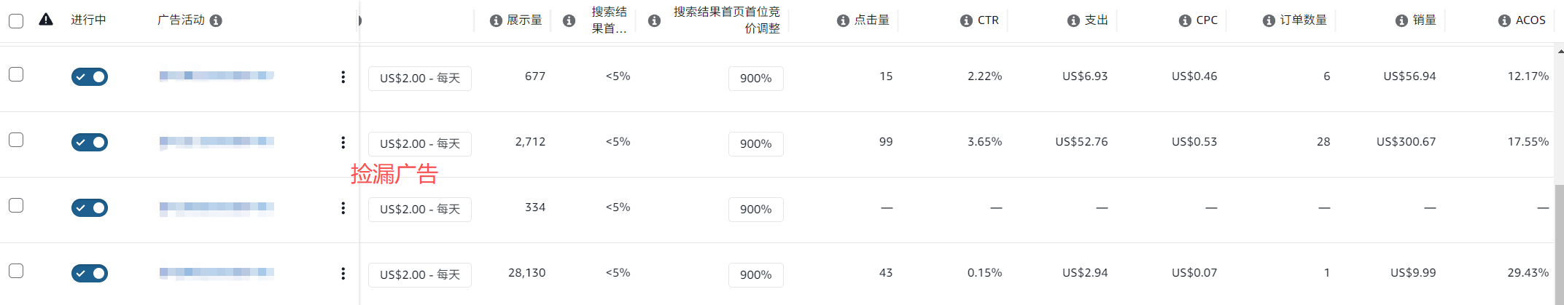Viewport: 1564px width, 305px height.
Task: Toggle off the campaign with 677 impressions
Action: click(x=90, y=76)
